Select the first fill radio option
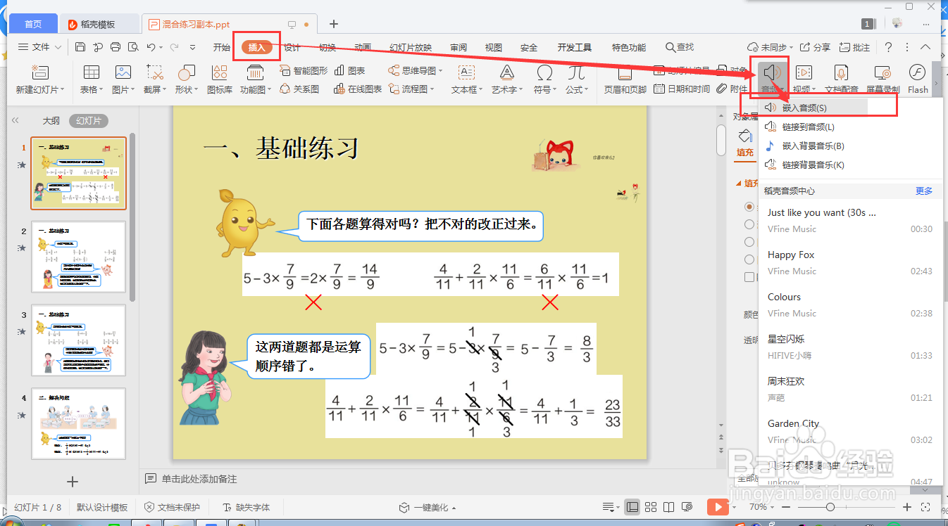 (x=749, y=206)
